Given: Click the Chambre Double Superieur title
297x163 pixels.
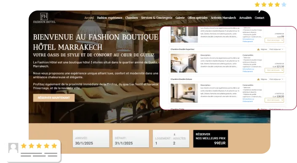Looking at the screenshot, I should point(182,49).
